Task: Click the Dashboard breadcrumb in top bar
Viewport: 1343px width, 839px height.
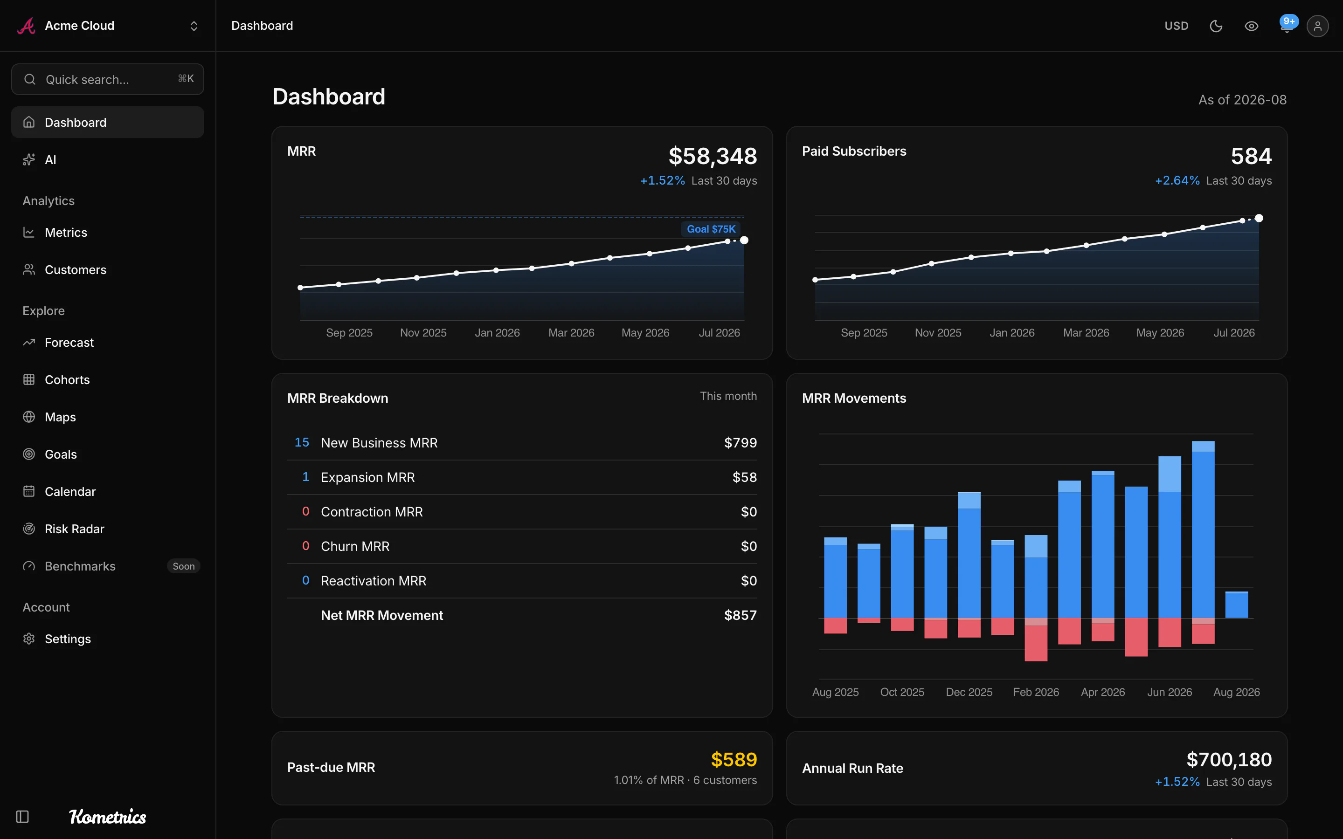Action: [262, 26]
